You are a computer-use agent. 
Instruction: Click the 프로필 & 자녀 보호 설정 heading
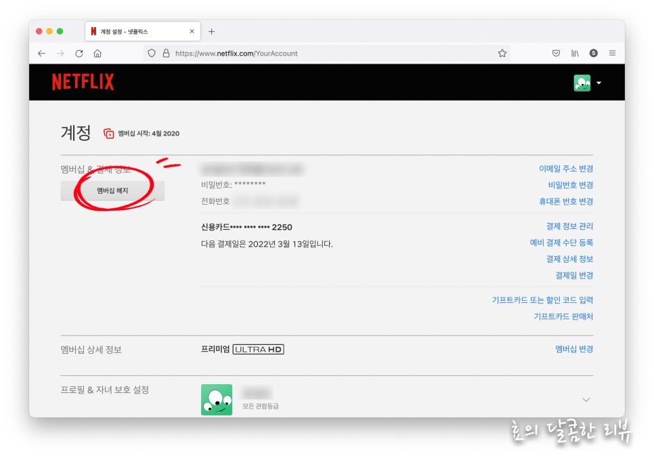(x=105, y=390)
